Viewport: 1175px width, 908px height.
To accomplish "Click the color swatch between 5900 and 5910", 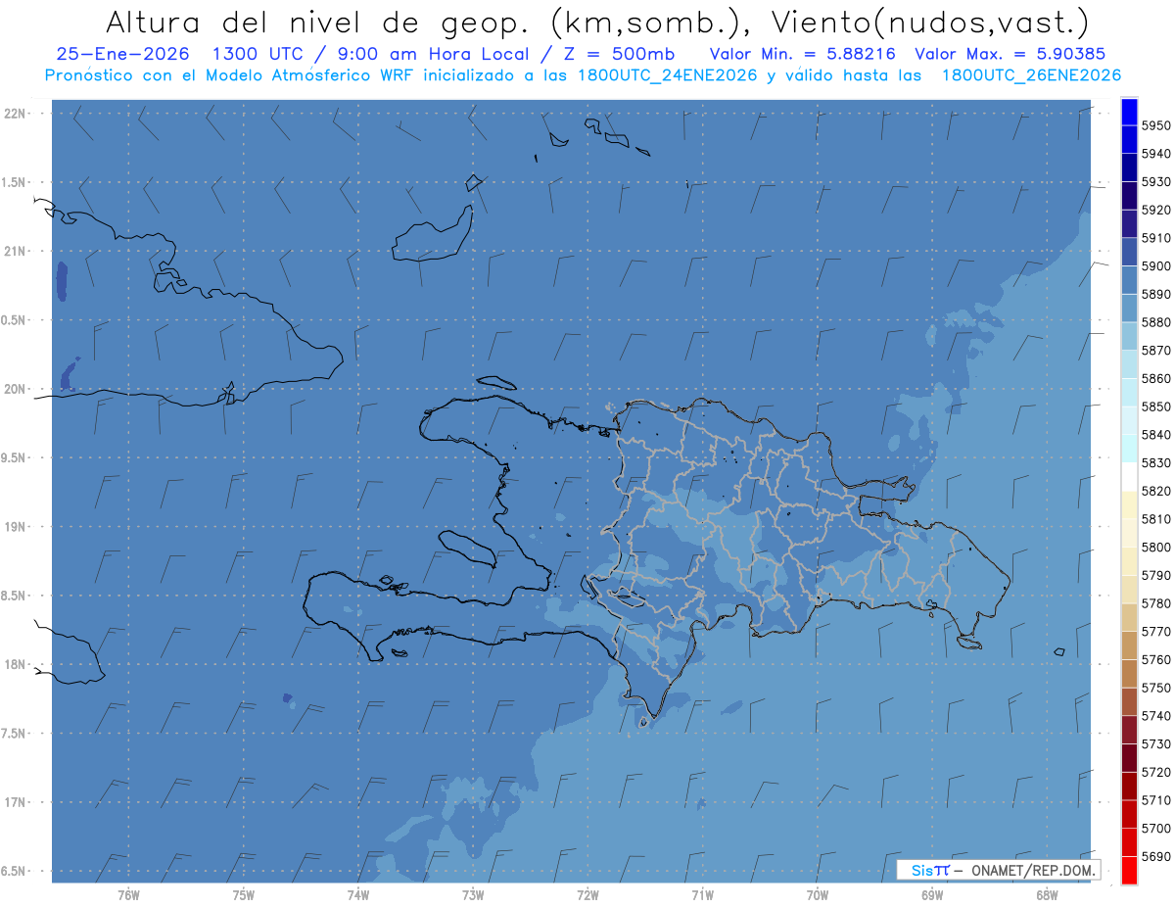I will [x=1129, y=252].
